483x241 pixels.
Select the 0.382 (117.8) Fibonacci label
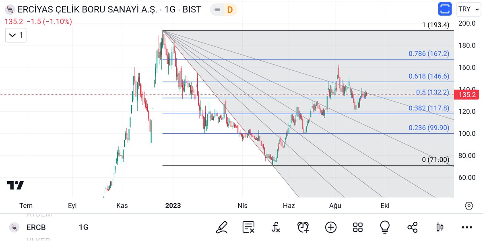tap(429, 108)
